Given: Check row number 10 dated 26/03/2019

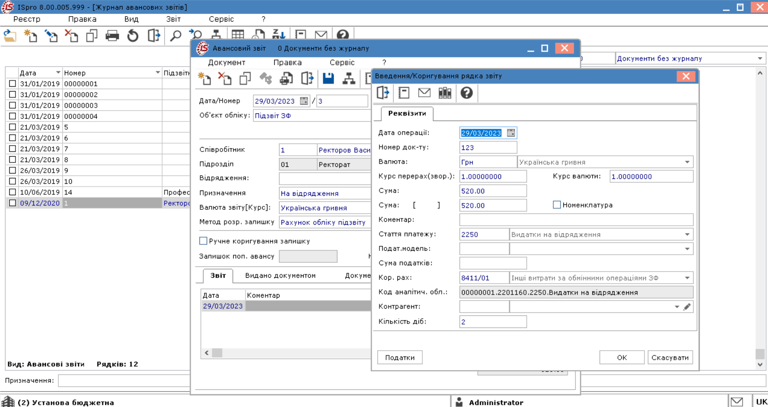Looking at the screenshot, I should click(x=13, y=181).
